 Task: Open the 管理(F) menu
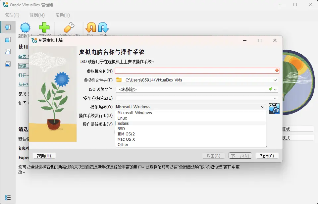pyautogui.click(x=12, y=15)
